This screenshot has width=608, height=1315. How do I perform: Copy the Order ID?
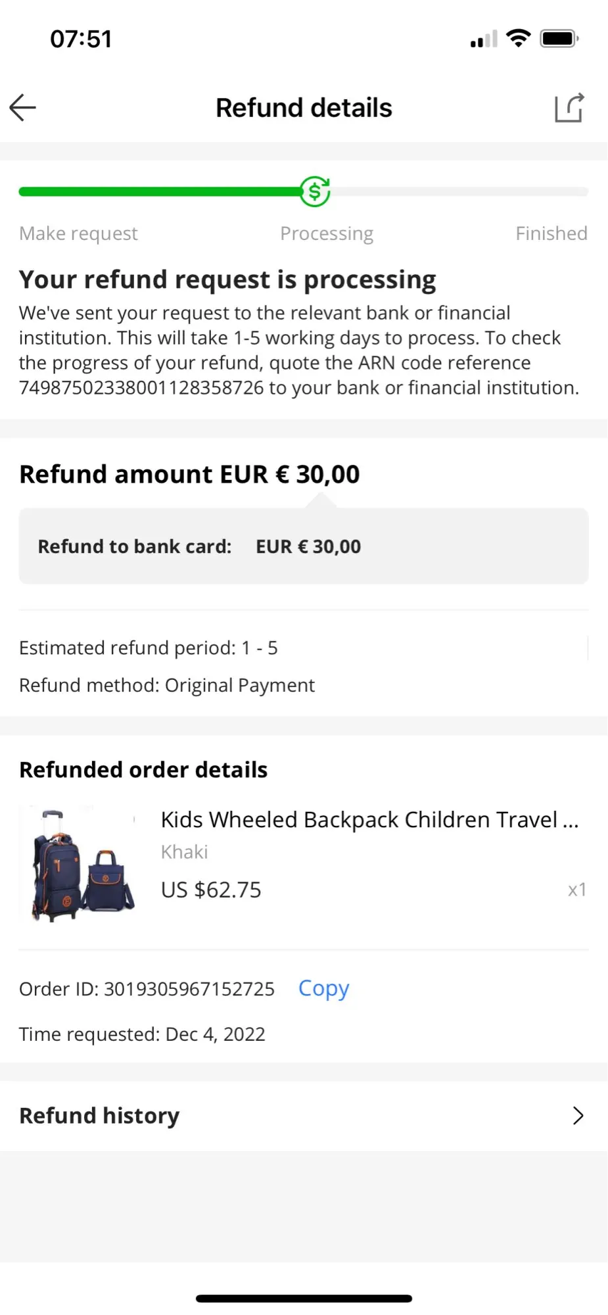tap(323, 988)
